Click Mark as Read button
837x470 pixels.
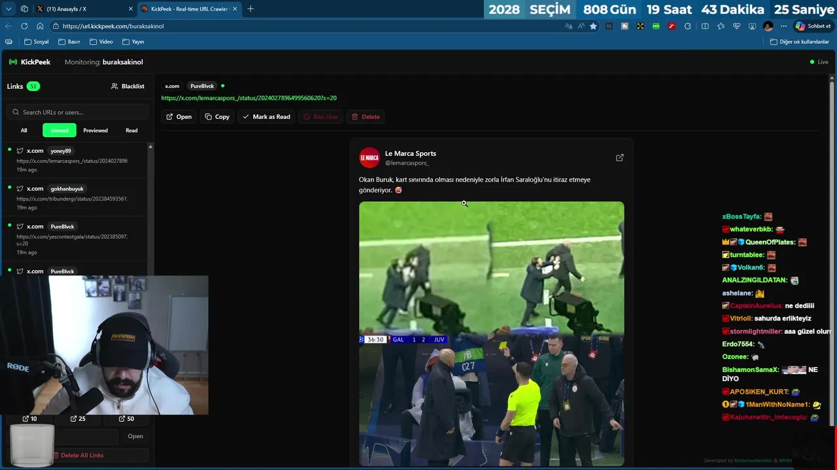[266, 117]
